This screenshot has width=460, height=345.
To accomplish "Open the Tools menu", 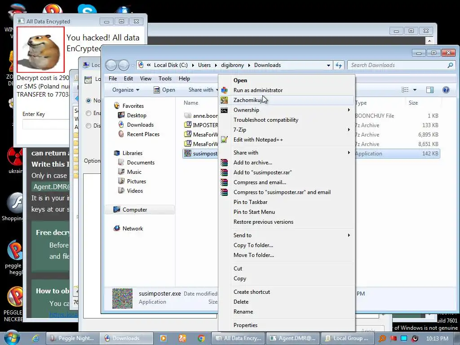I will coord(165,78).
